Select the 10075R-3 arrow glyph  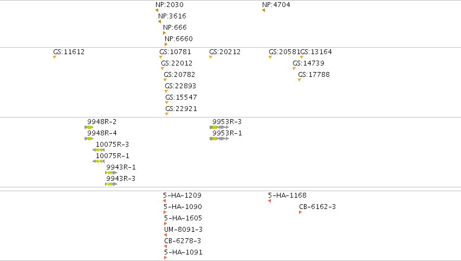[x=99, y=150]
